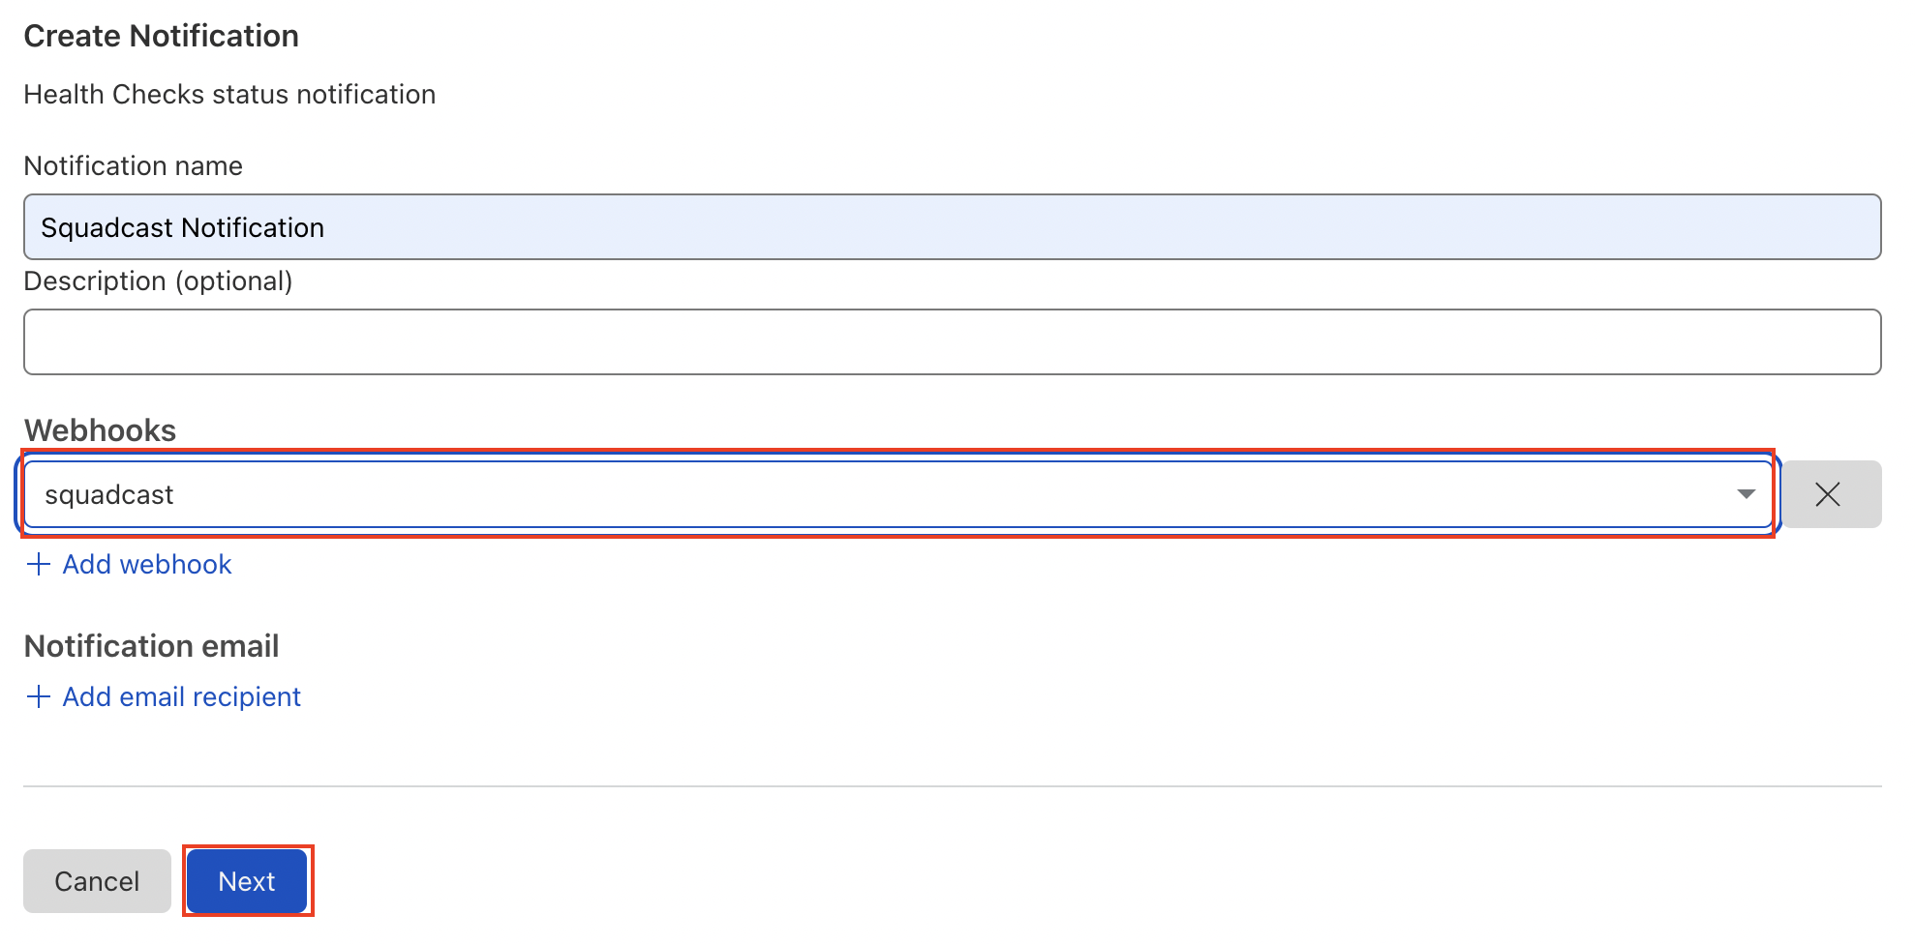
Task: Focus the empty Description input field
Action: pos(952,341)
